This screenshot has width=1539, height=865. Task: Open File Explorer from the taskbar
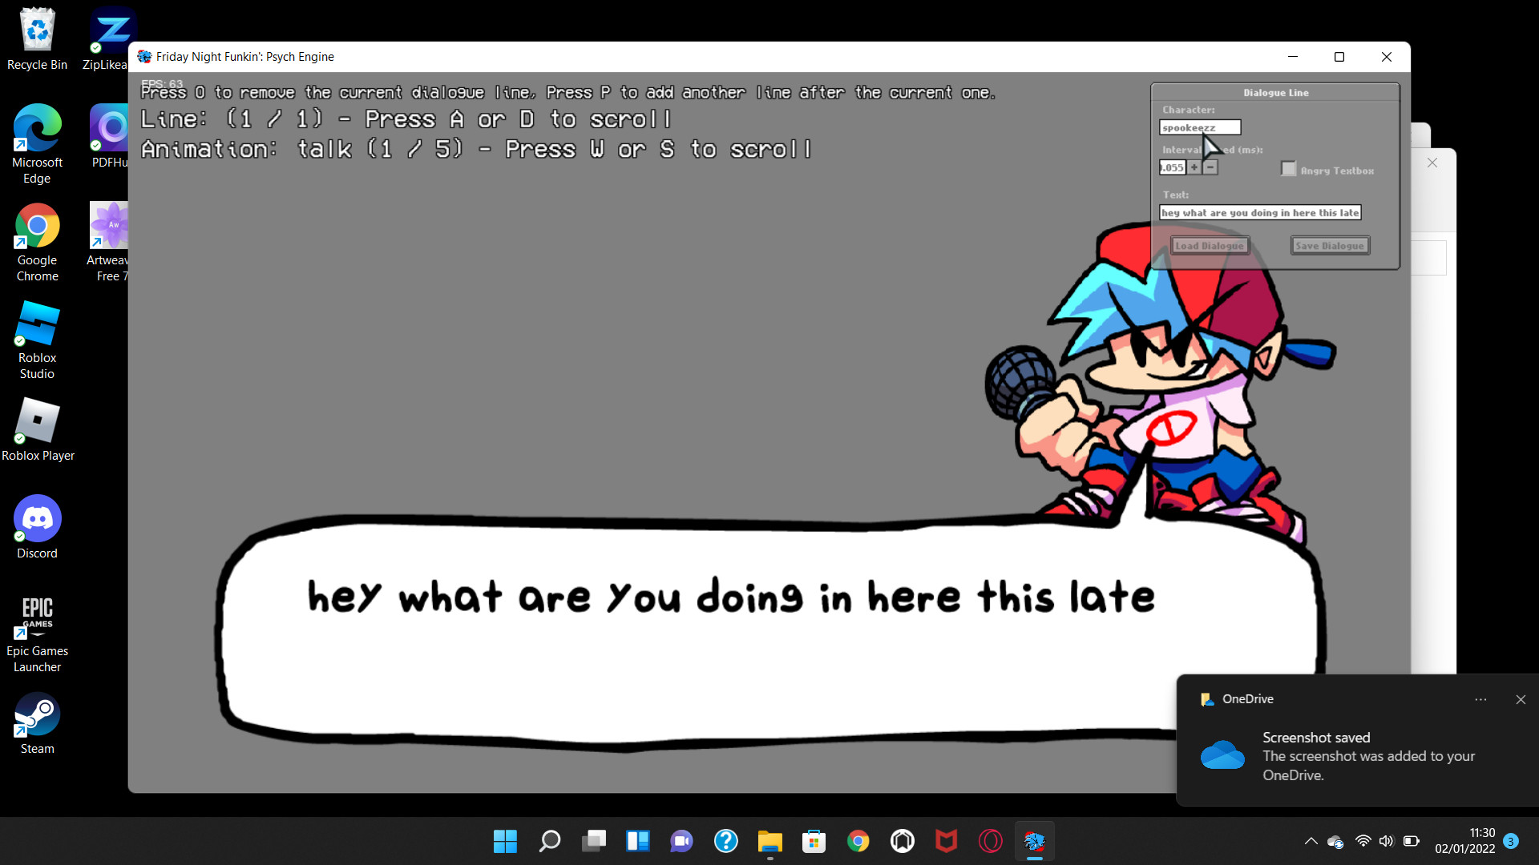click(x=769, y=841)
